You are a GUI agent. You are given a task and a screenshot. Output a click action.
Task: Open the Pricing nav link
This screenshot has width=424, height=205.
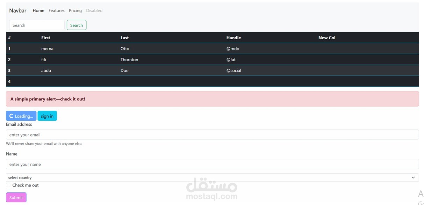pos(75,10)
